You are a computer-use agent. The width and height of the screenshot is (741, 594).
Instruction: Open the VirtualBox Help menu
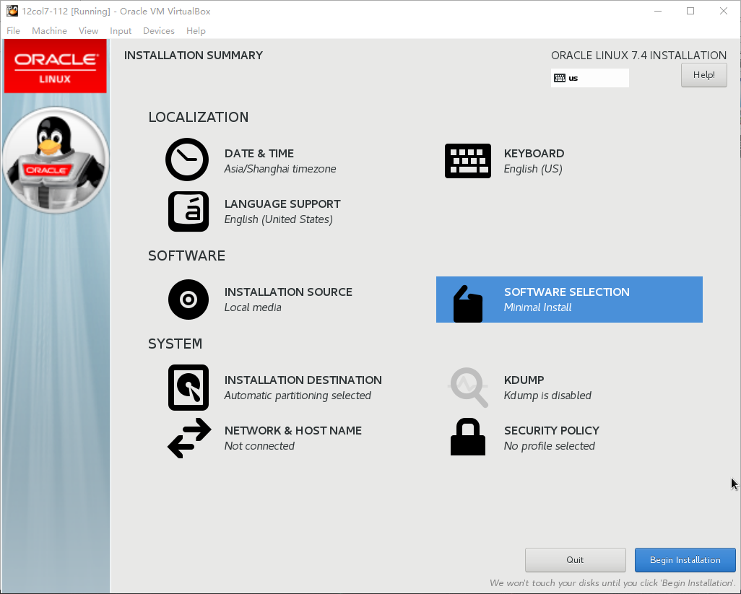pos(196,31)
